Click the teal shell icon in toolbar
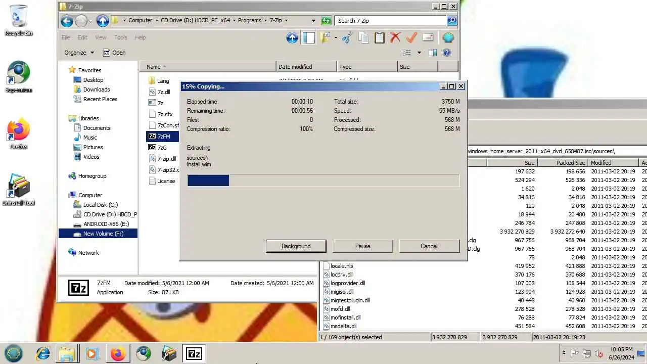 (448, 37)
